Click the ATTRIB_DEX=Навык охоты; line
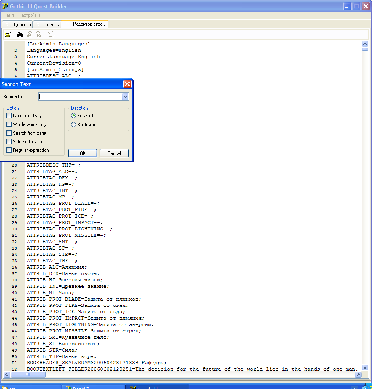 (x=63, y=274)
